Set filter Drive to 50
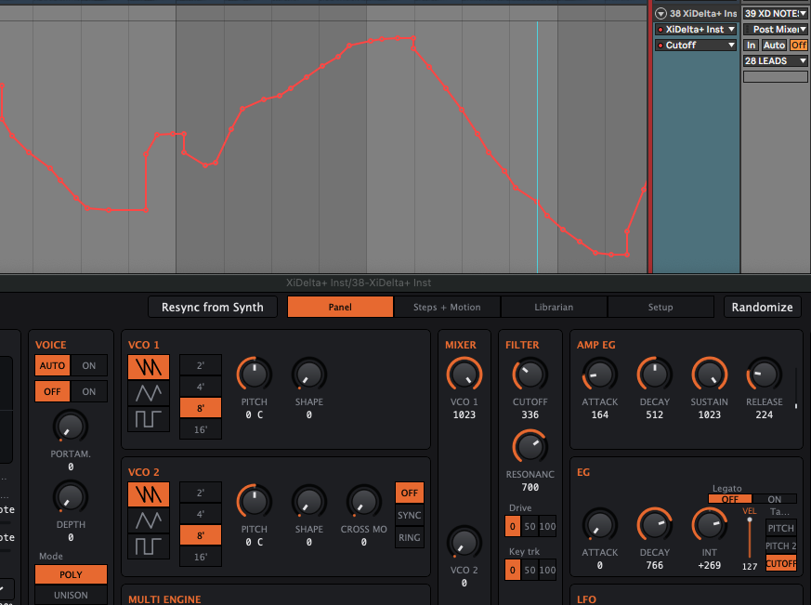 point(530,526)
